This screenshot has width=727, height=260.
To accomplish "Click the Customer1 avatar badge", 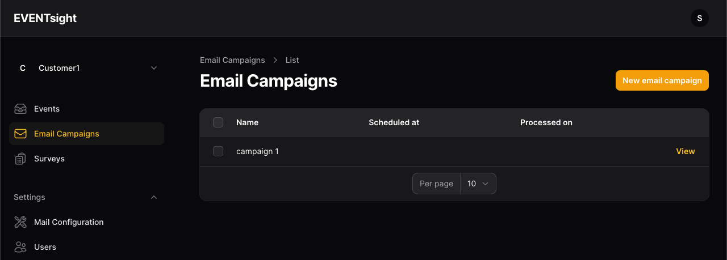I will pyautogui.click(x=23, y=68).
